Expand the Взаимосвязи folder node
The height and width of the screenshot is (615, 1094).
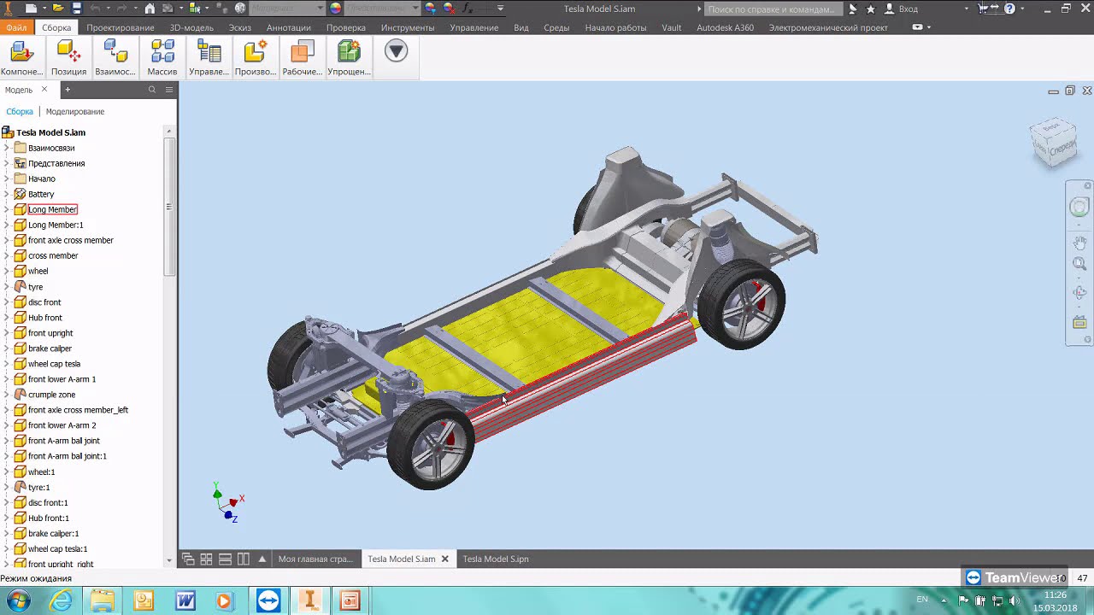coord(6,148)
